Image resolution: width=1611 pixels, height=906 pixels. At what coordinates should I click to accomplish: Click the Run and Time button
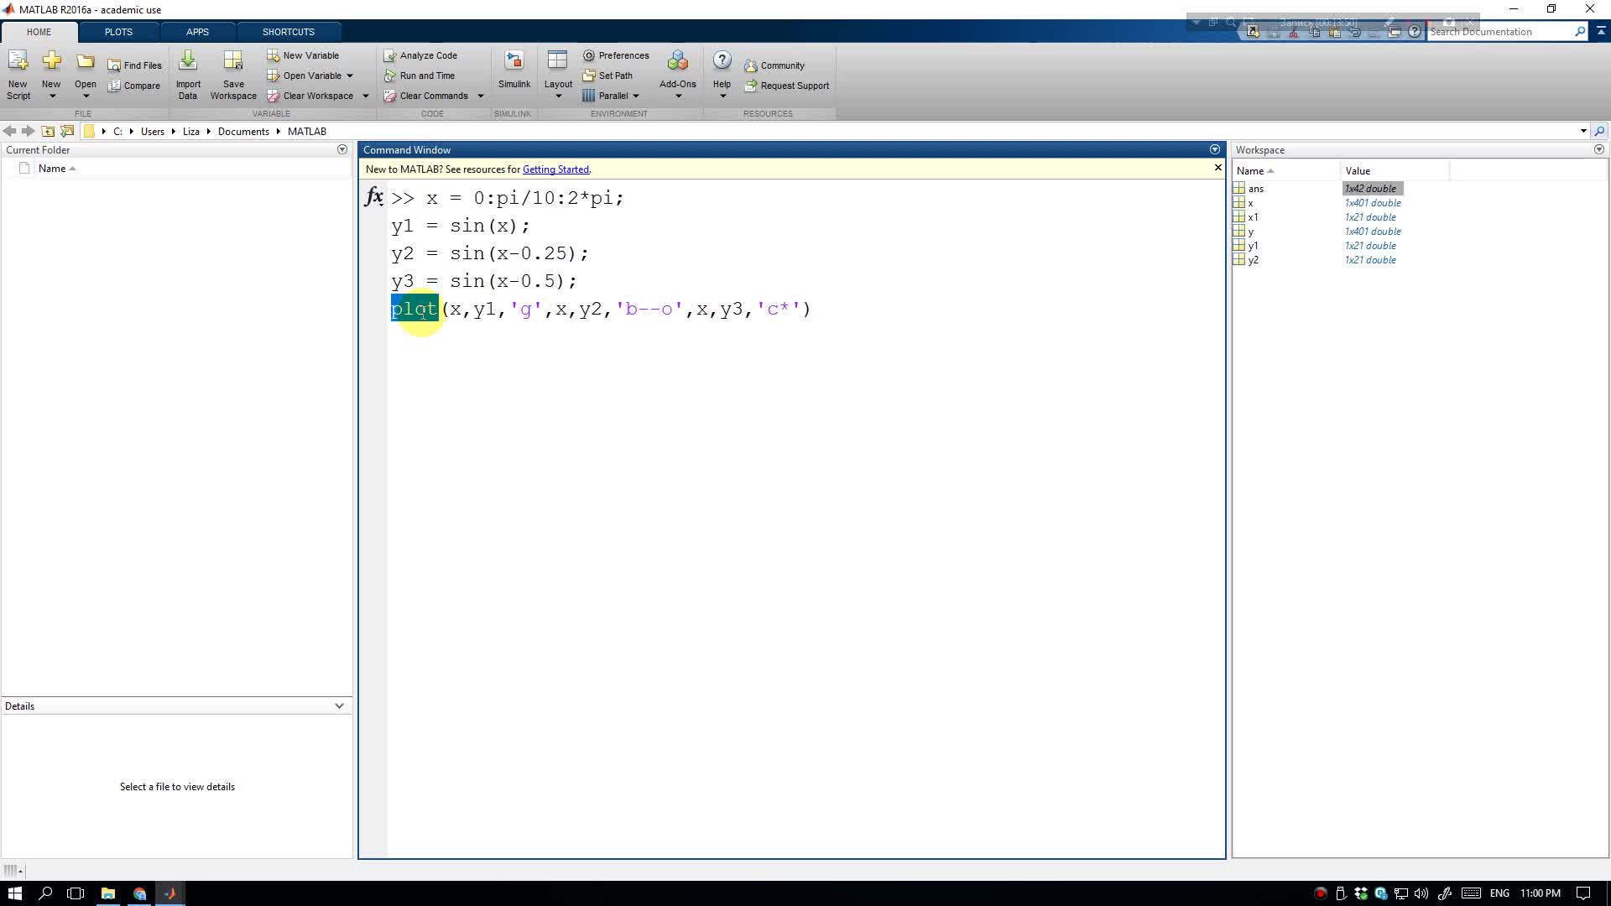420,75
